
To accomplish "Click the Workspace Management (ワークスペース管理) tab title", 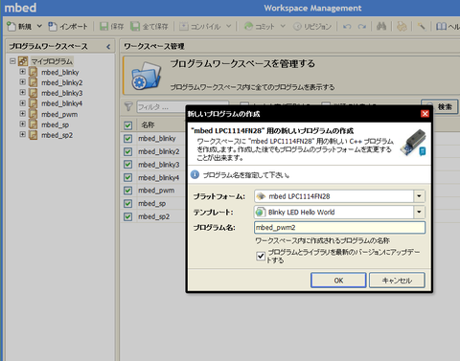I will tap(154, 46).
